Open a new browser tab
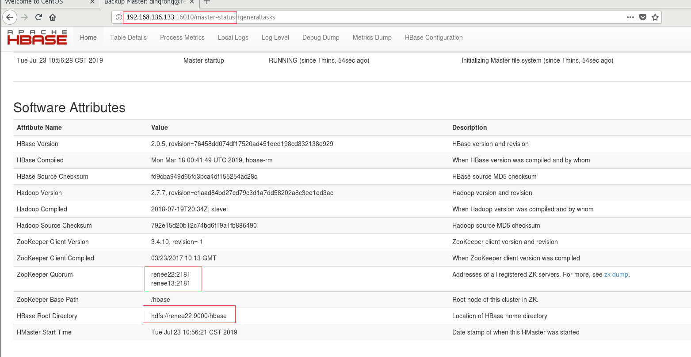Viewport: 691px width, 357px height. (206, 2)
